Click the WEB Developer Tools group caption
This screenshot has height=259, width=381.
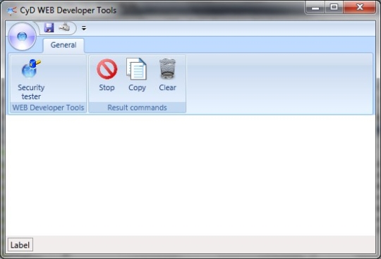tap(48, 108)
